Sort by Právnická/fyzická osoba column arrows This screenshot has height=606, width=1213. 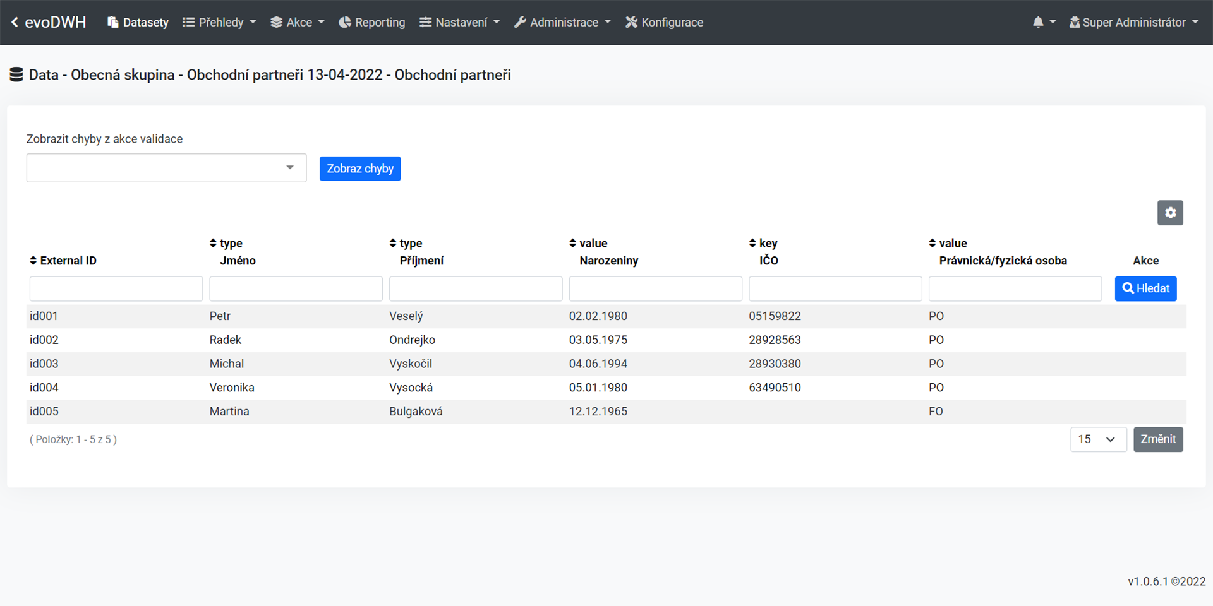932,243
